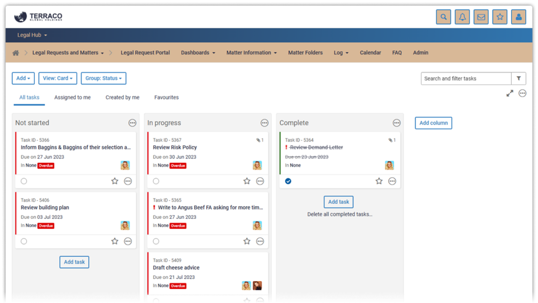The height and width of the screenshot is (303, 538).
Task: Switch to Assigned to me tab
Action: (x=72, y=97)
